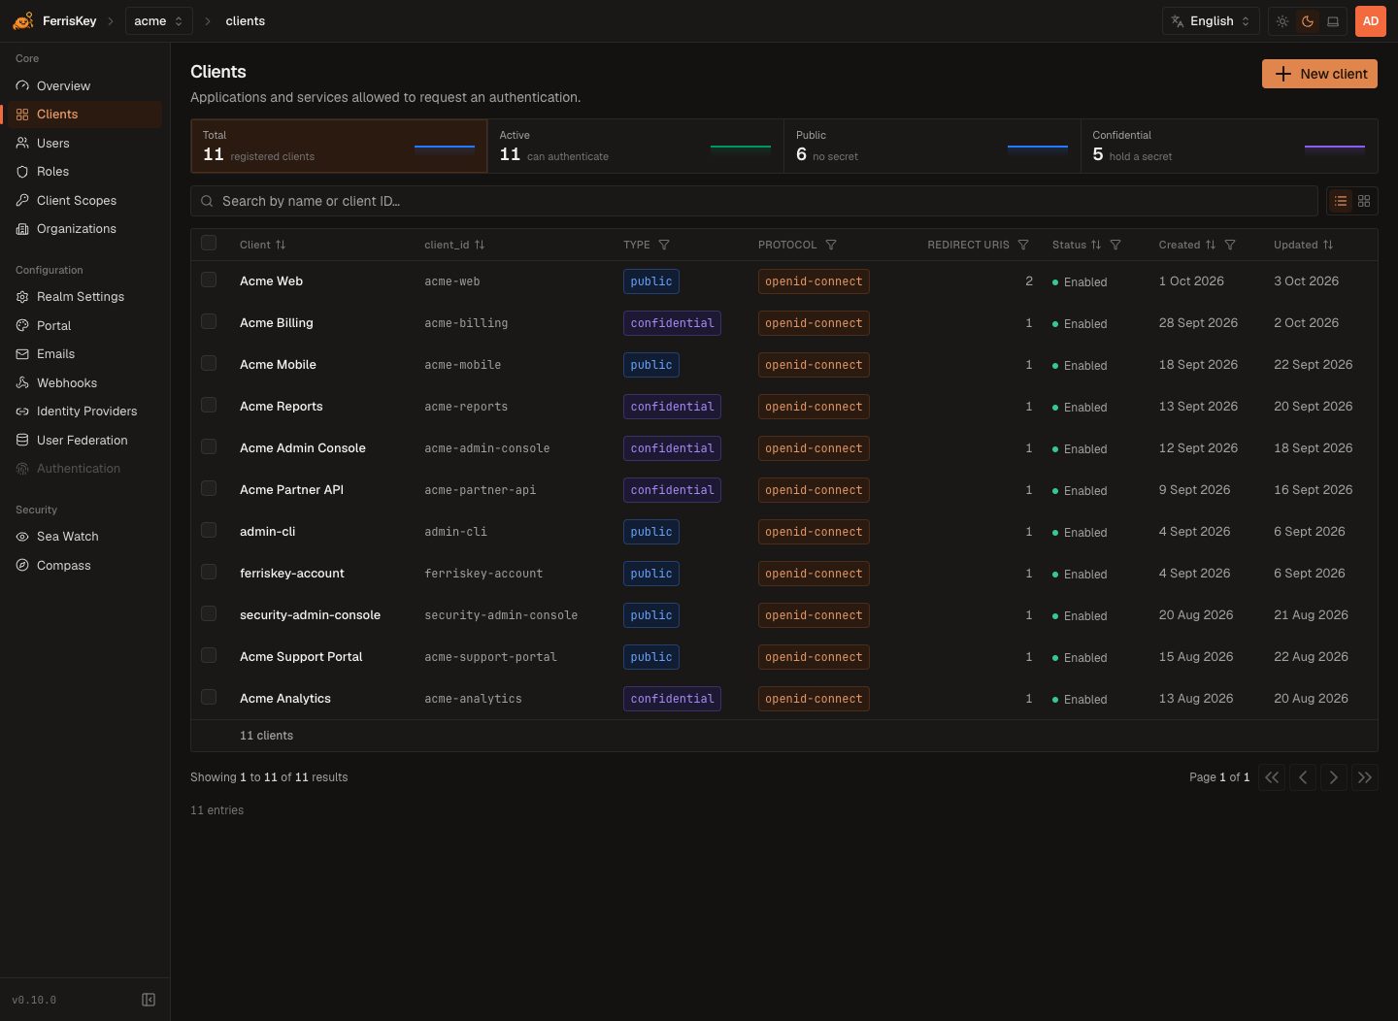Image resolution: width=1398 pixels, height=1021 pixels.
Task: Open the AD user avatar menu
Action: tap(1371, 21)
